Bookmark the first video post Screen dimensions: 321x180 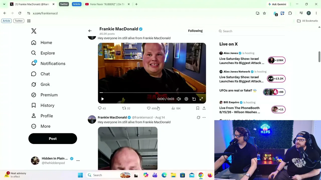coord(198,108)
